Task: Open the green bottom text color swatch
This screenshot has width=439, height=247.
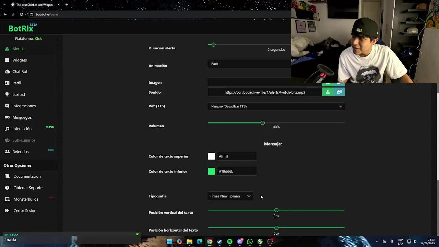Action: 212,172
